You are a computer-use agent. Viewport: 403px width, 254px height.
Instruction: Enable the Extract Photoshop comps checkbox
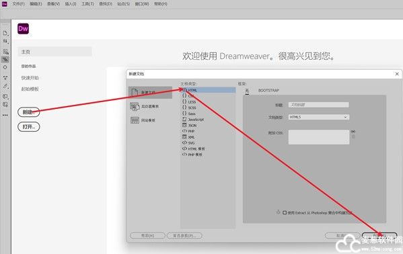(x=285, y=212)
